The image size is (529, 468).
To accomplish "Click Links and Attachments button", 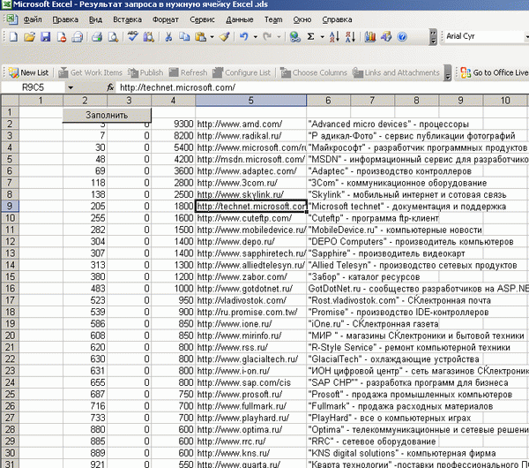I will point(396,72).
